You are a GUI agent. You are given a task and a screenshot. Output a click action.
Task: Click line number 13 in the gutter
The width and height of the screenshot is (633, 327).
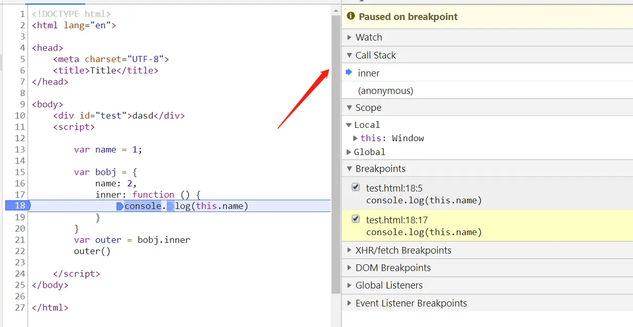click(20, 149)
